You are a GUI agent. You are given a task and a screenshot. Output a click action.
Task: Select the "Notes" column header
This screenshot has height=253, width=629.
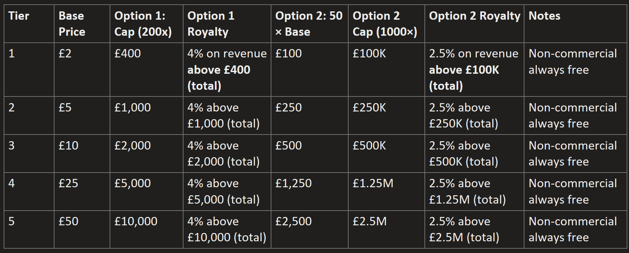[x=544, y=16]
